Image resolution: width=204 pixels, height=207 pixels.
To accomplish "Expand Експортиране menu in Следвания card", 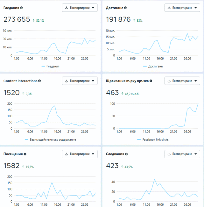I will 182,154.
